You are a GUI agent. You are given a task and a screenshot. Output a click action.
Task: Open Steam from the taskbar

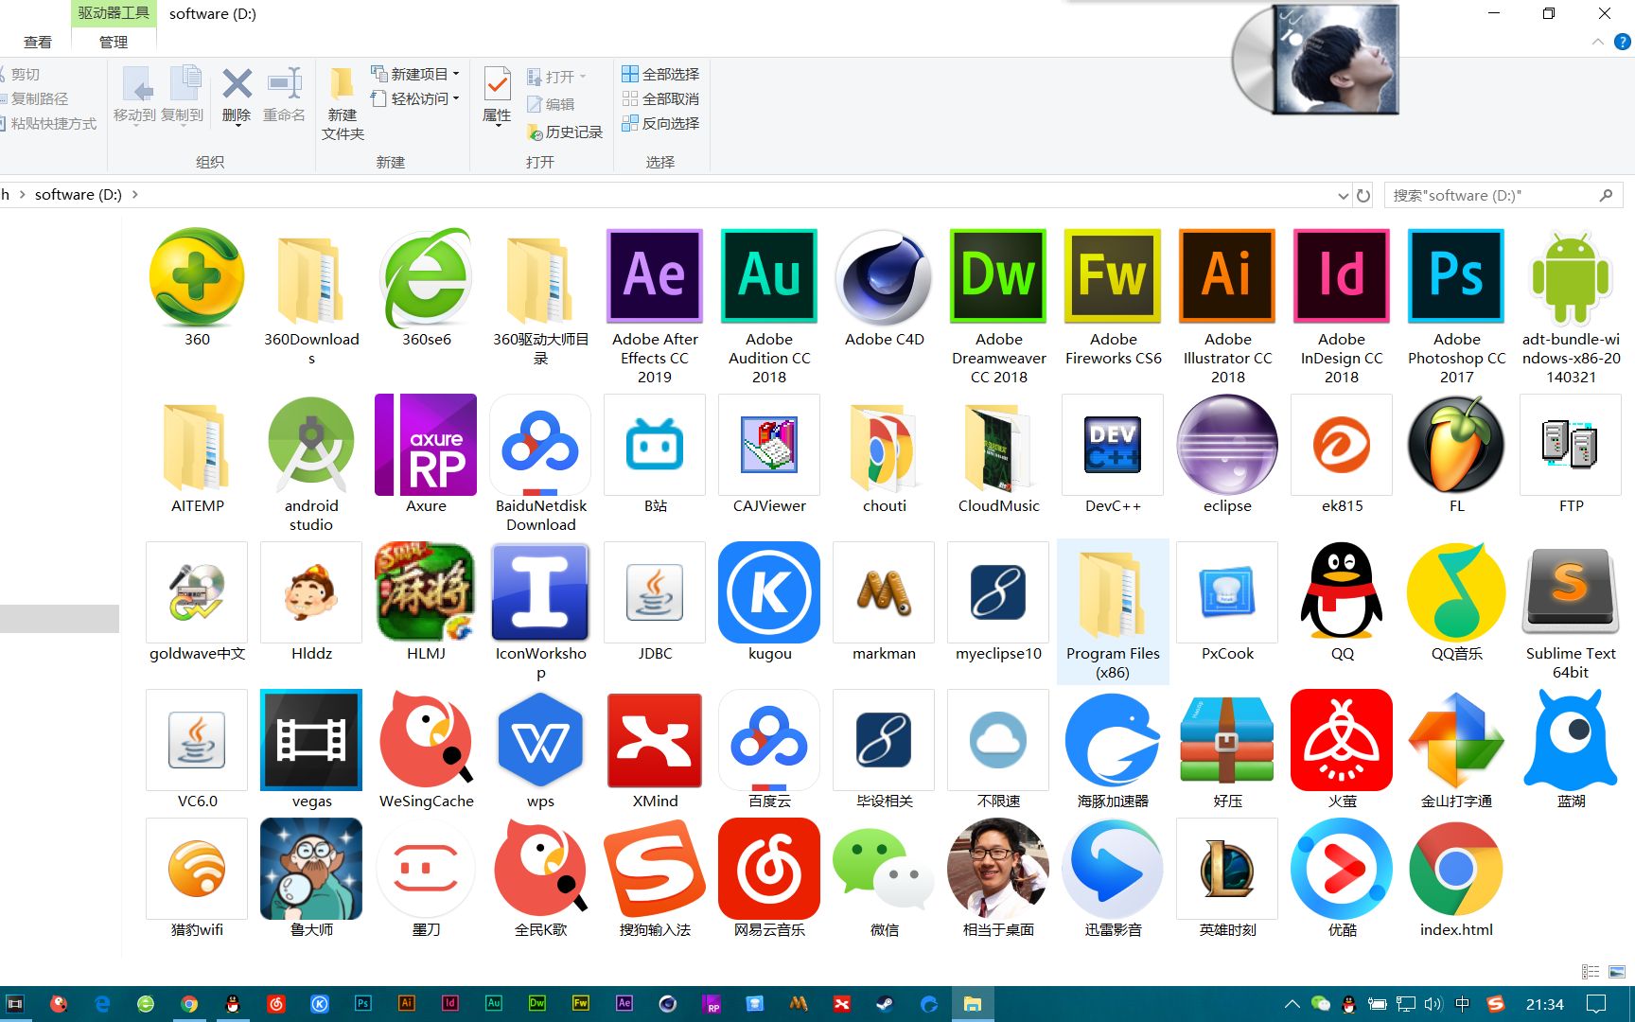(x=886, y=1004)
